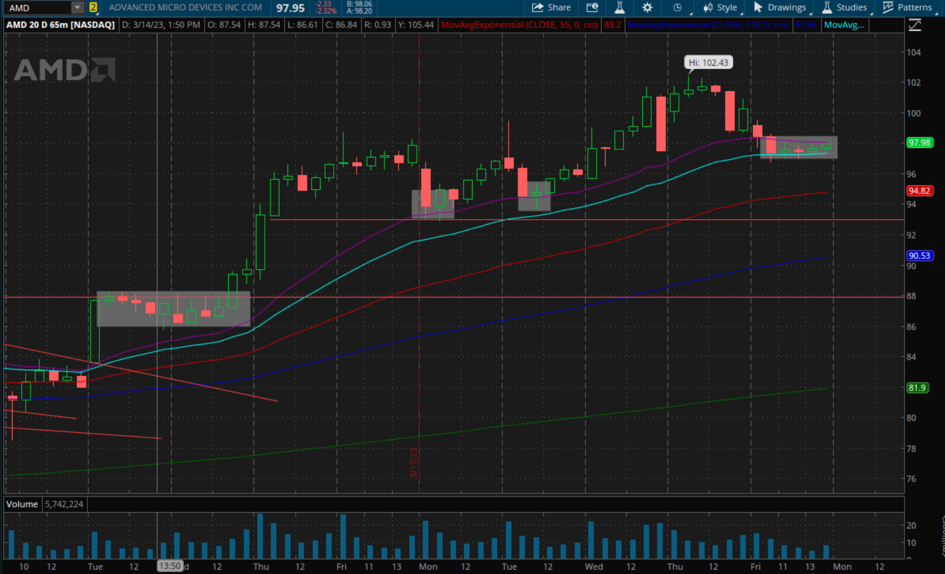
Task: Click the red 3/17/23 vertical date marker label
Action: [414, 463]
